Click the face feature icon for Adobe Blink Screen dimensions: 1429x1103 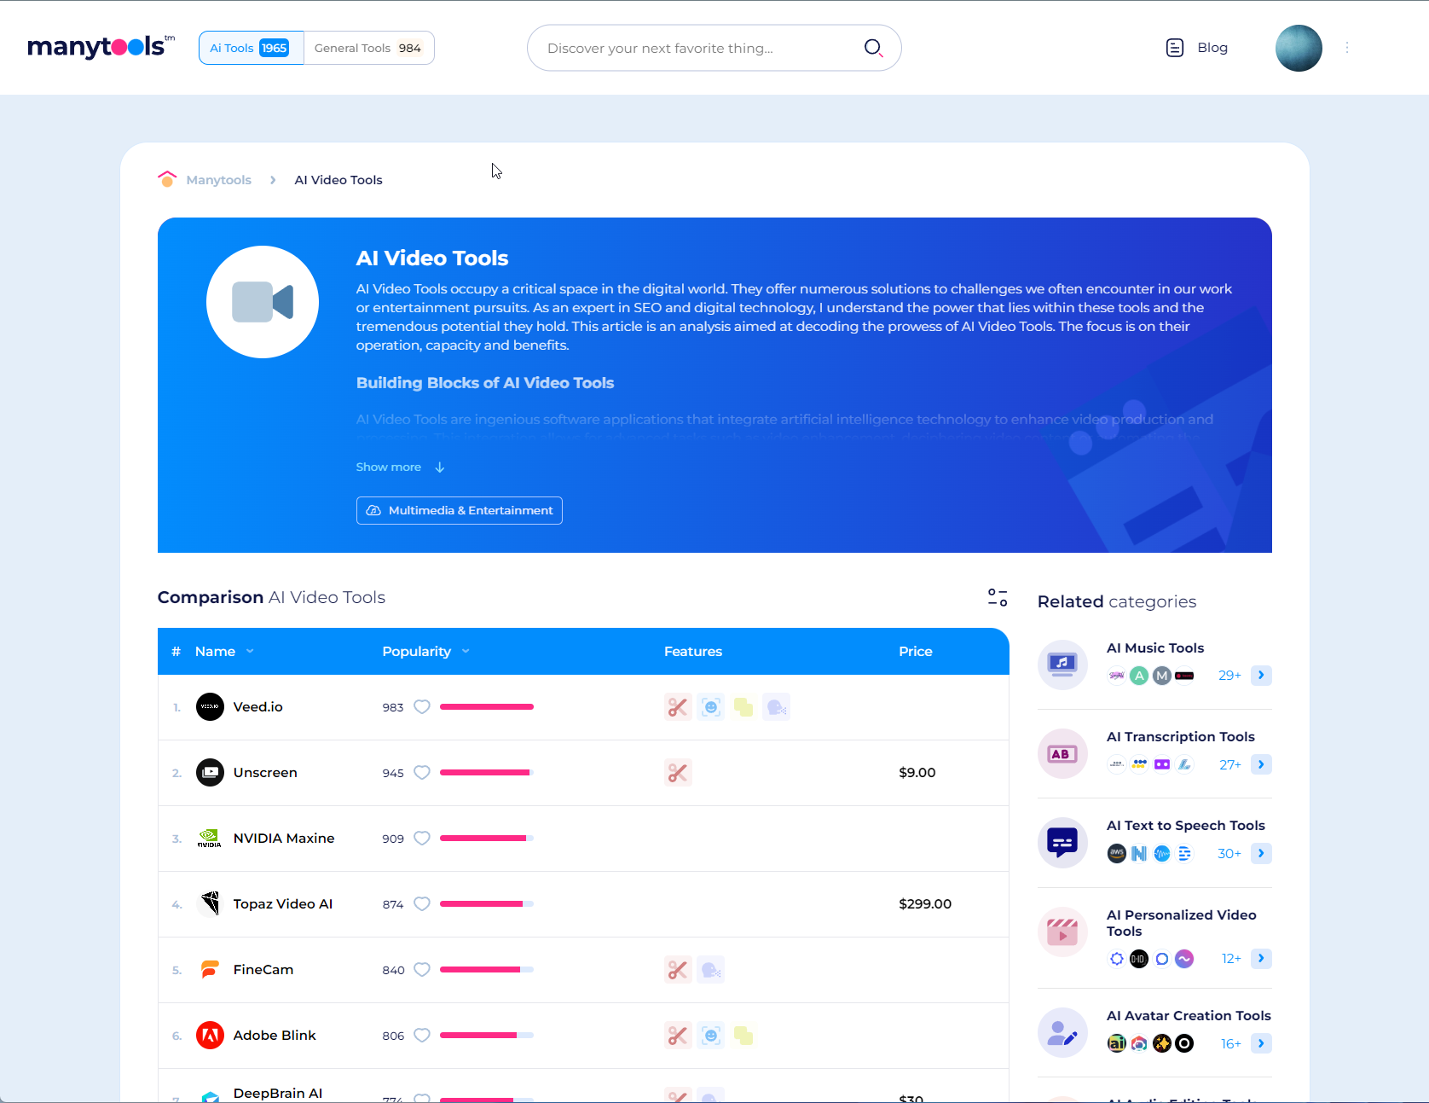pyautogui.click(x=711, y=1036)
